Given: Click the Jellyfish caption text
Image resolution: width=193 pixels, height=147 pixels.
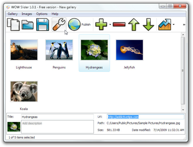Looking at the screenshot, I should 129,67.
